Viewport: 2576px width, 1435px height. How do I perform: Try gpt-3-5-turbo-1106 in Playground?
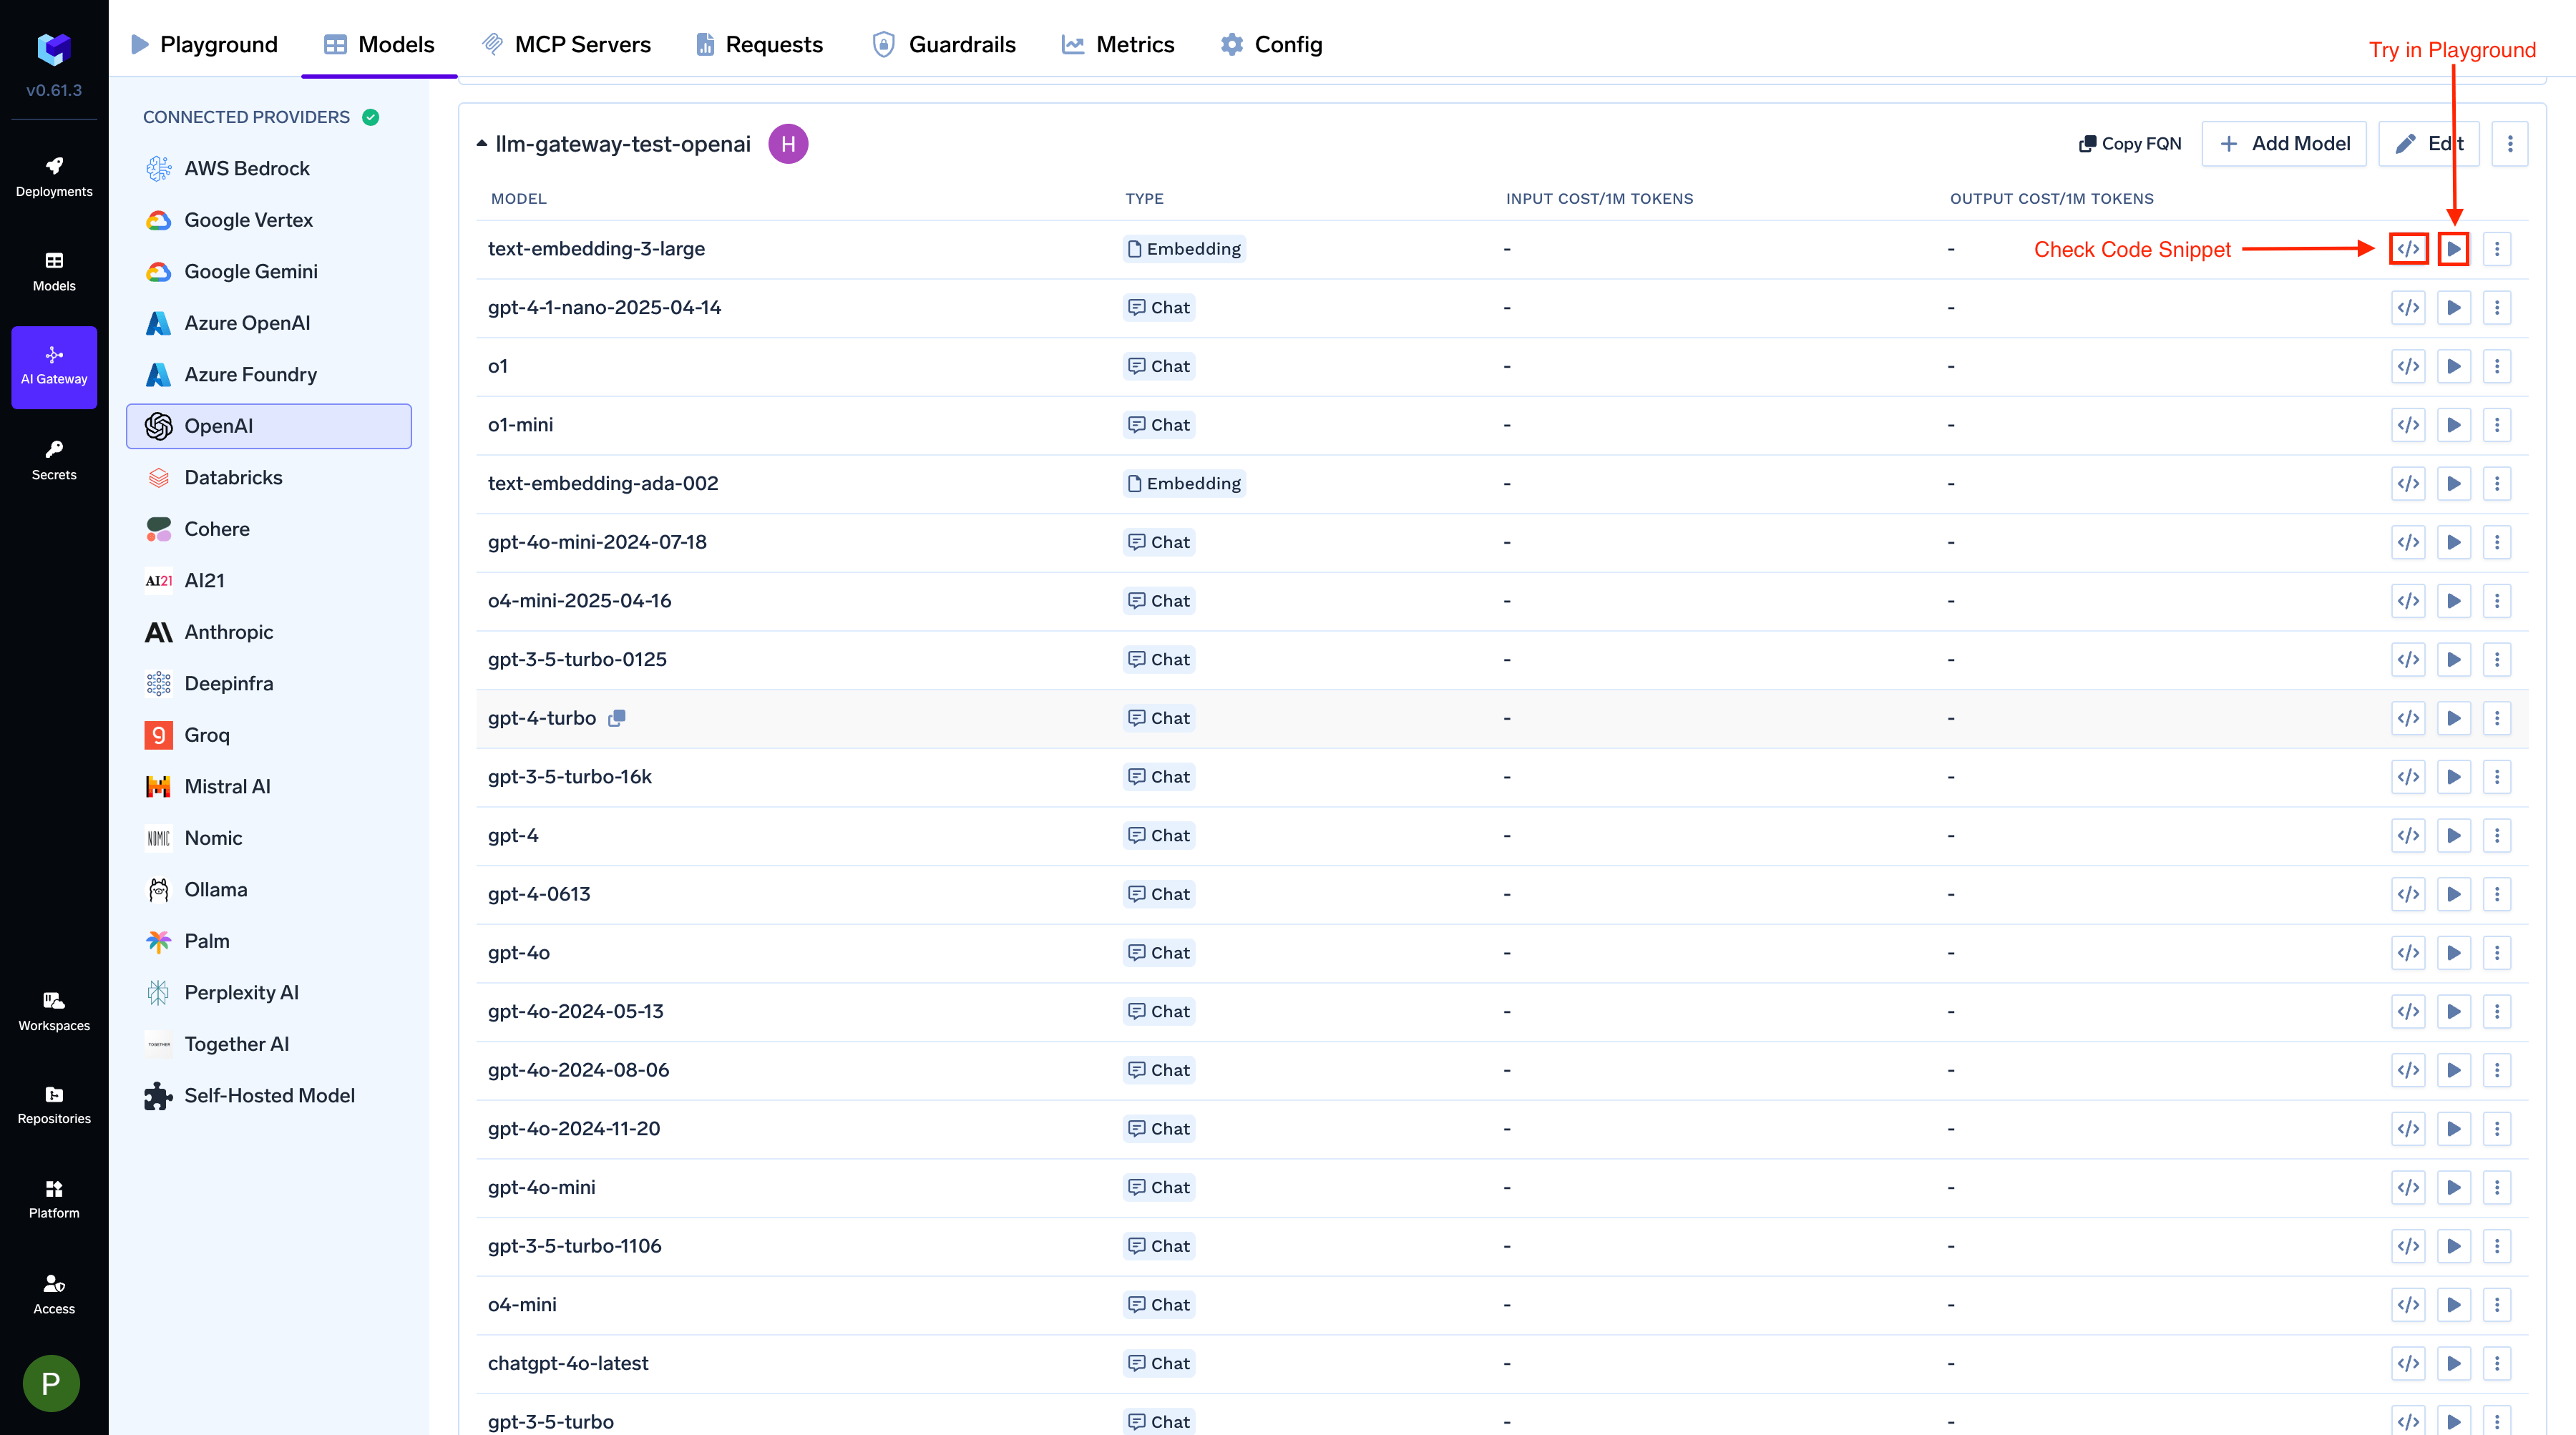click(x=2453, y=1246)
